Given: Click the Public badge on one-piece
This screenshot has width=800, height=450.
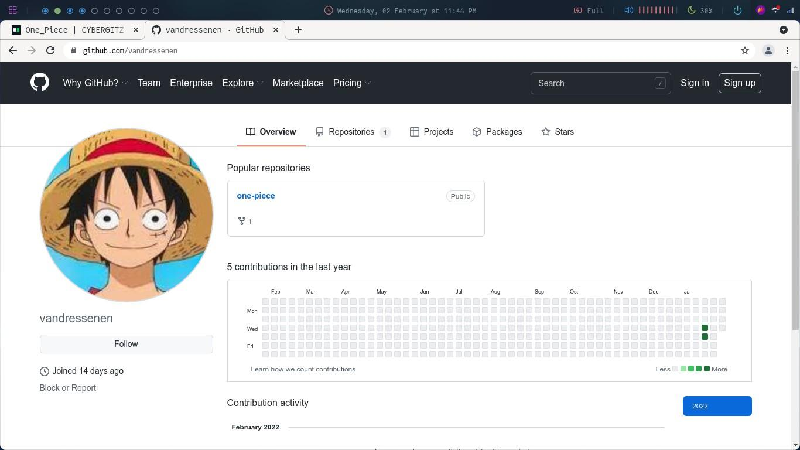Looking at the screenshot, I should (x=460, y=196).
